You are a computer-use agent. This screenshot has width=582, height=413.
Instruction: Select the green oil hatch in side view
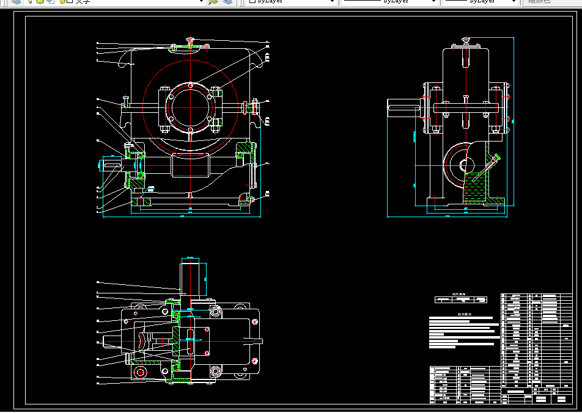[x=475, y=188]
